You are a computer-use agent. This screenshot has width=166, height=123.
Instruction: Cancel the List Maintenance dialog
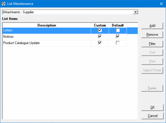(152, 116)
